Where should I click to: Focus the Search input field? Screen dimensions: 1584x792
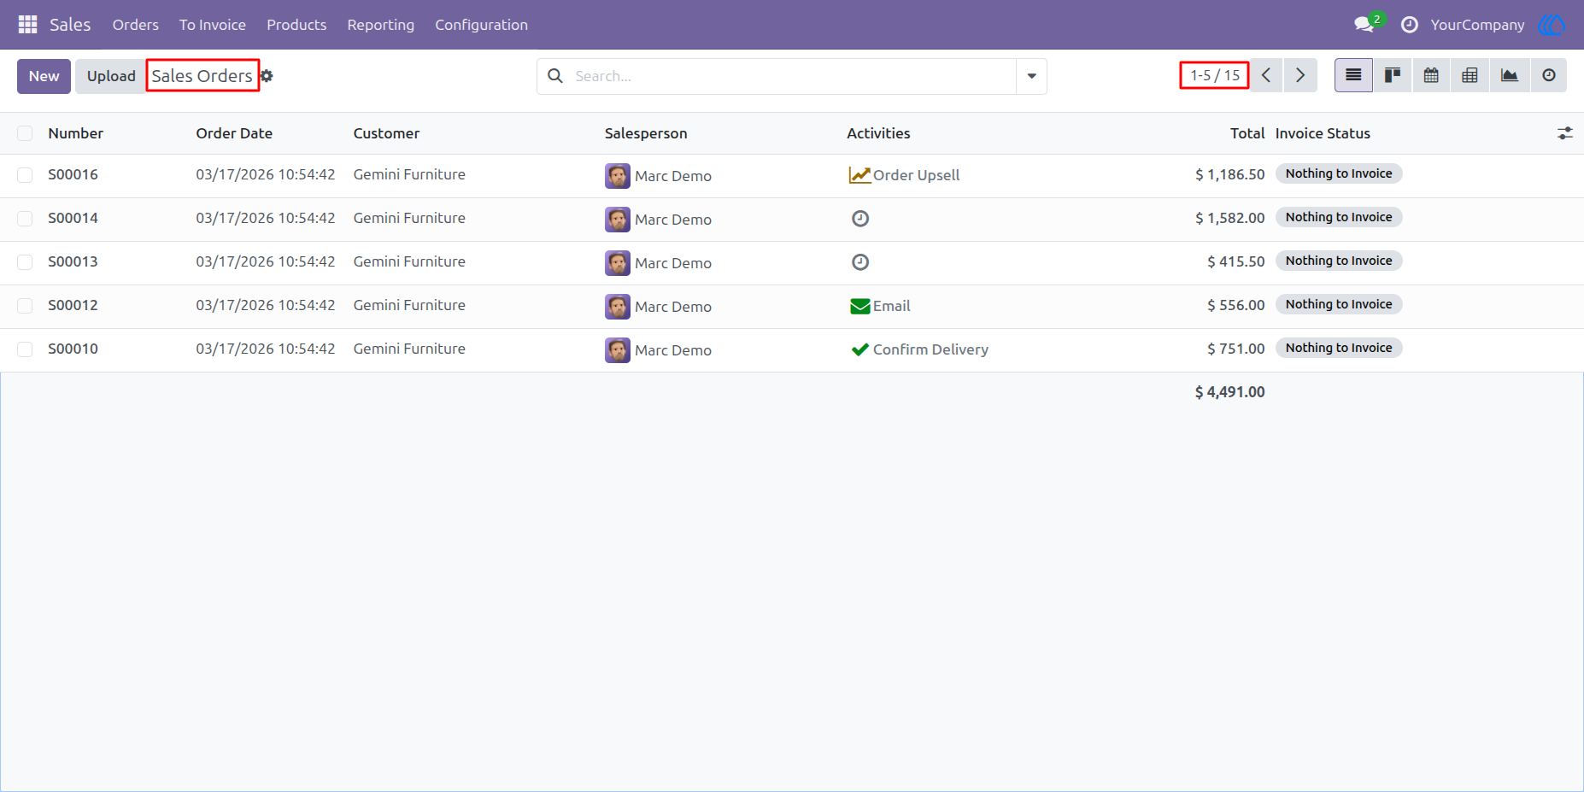(795, 76)
